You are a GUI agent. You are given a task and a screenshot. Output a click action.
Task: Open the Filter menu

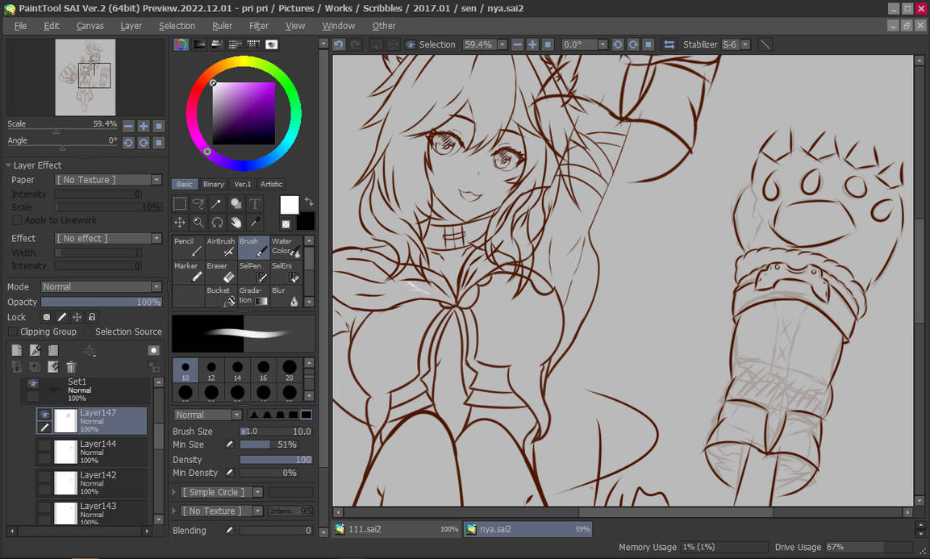coord(259,26)
